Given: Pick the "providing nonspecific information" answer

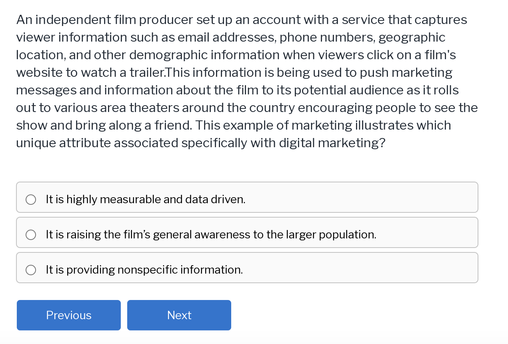Looking at the screenshot, I should point(144,270).
